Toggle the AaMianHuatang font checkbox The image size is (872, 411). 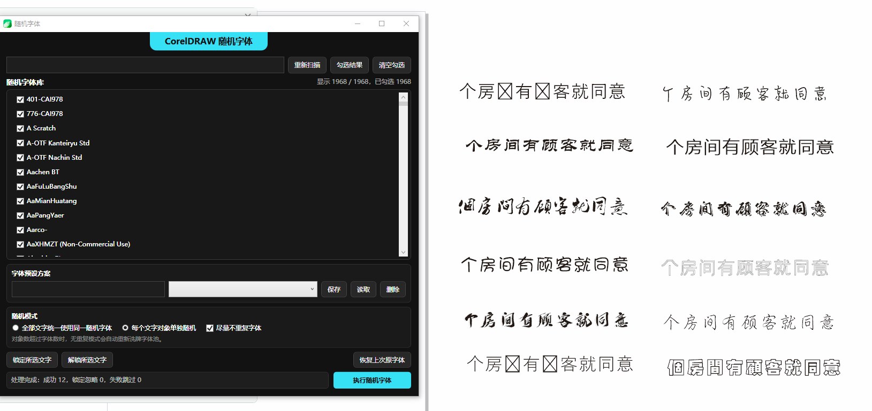[20, 201]
